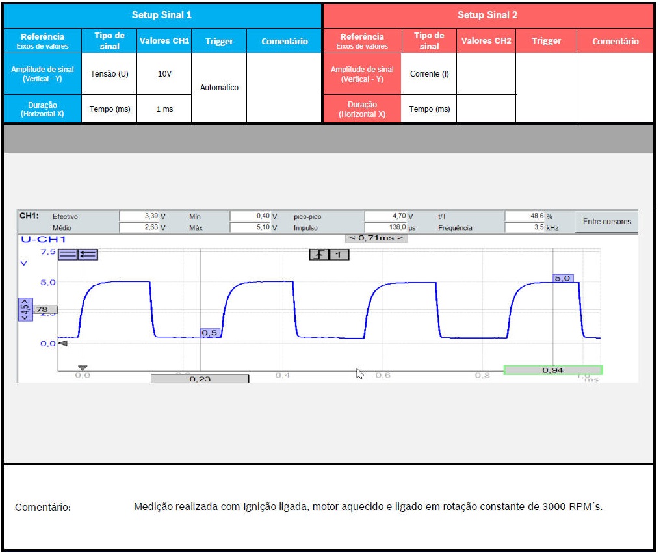Click the trigger channel 1 box
The height and width of the screenshot is (553, 661).
coord(339,254)
